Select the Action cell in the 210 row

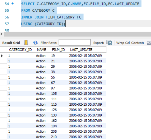tap(43, 137)
